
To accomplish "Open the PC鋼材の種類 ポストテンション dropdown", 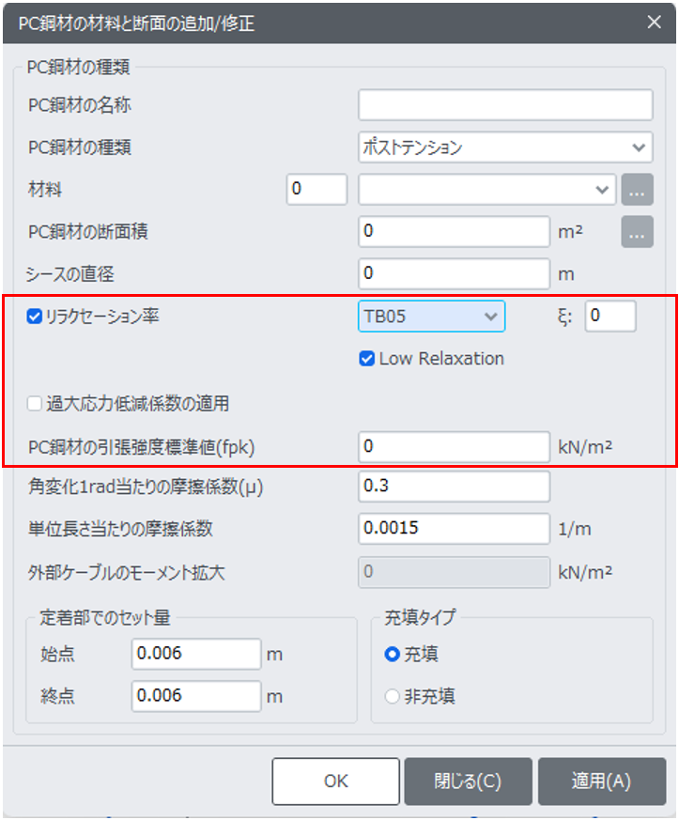I will click(505, 147).
